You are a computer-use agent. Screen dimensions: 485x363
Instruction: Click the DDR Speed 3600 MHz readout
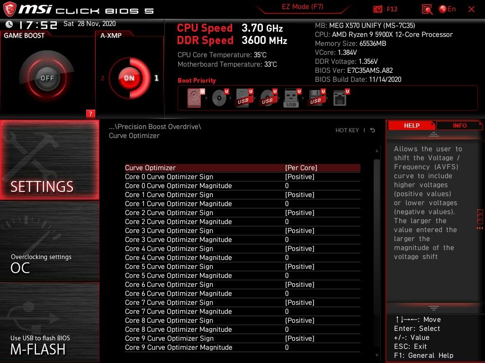[x=232, y=41]
